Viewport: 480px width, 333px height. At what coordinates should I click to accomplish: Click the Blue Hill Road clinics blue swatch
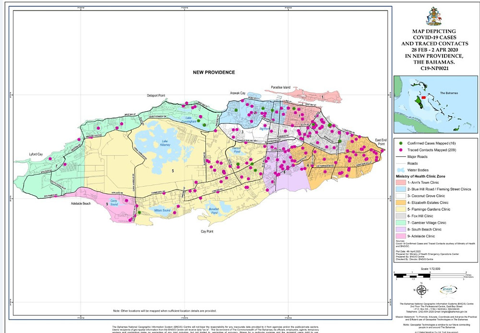(x=400, y=189)
